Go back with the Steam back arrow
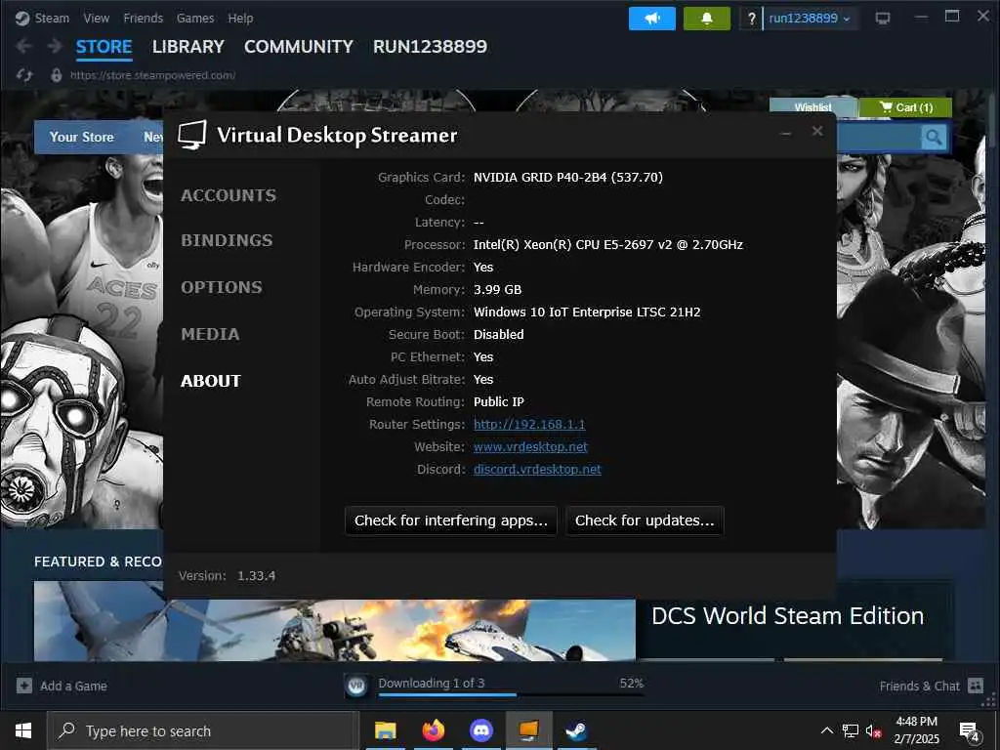This screenshot has width=1000, height=750. [24, 46]
